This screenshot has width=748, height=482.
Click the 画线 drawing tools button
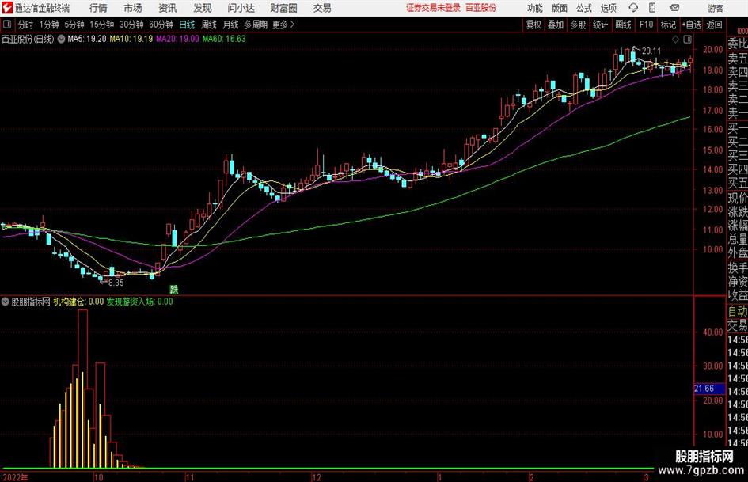coord(623,25)
